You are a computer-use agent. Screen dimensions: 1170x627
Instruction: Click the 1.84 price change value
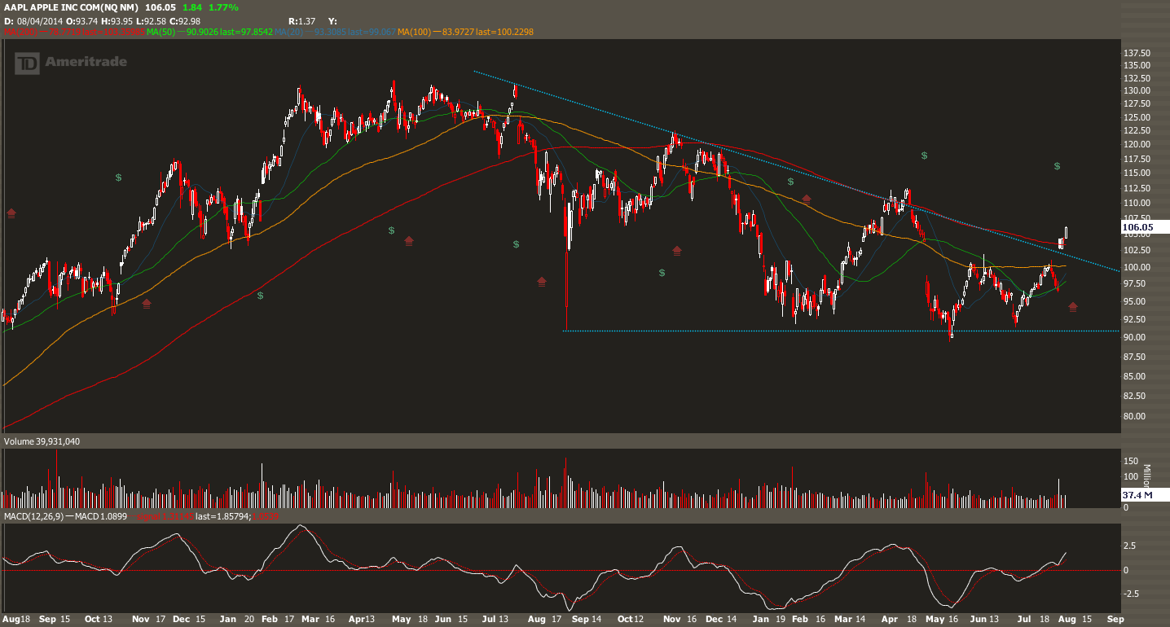pos(191,7)
